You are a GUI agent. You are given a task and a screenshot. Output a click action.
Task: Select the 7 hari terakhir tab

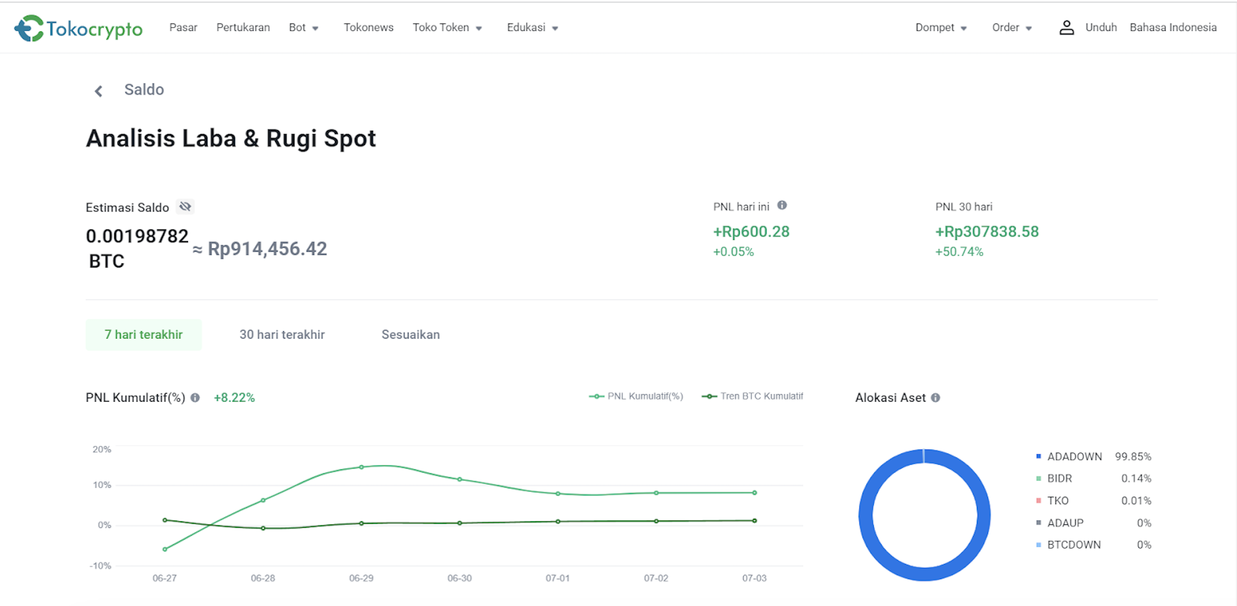click(x=143, y=335)
